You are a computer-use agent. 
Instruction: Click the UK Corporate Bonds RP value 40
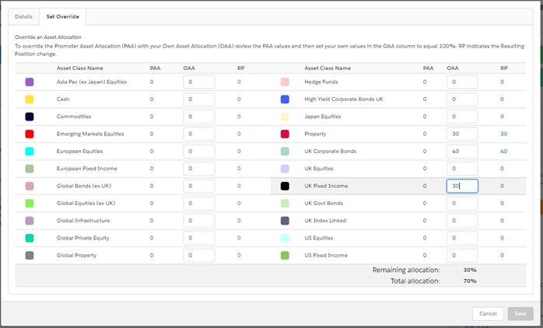(x=504, y=152)
